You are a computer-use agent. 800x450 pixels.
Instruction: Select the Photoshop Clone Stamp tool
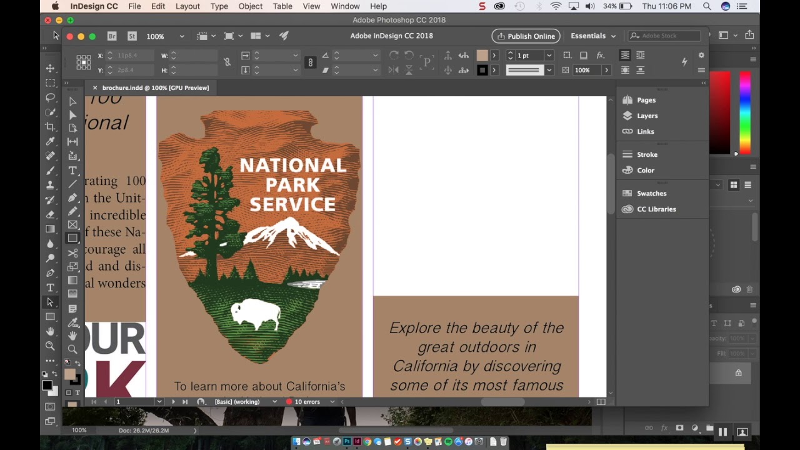click(x=50, y=185)
